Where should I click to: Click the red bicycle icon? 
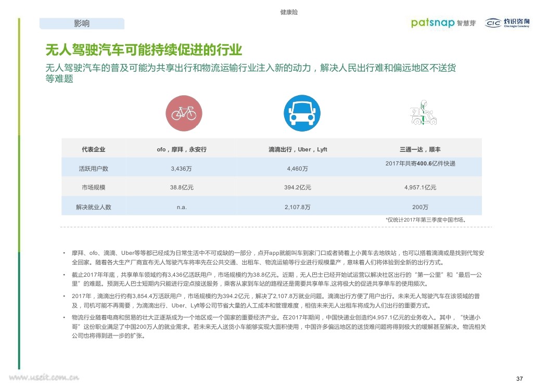(x=184, y=113)
